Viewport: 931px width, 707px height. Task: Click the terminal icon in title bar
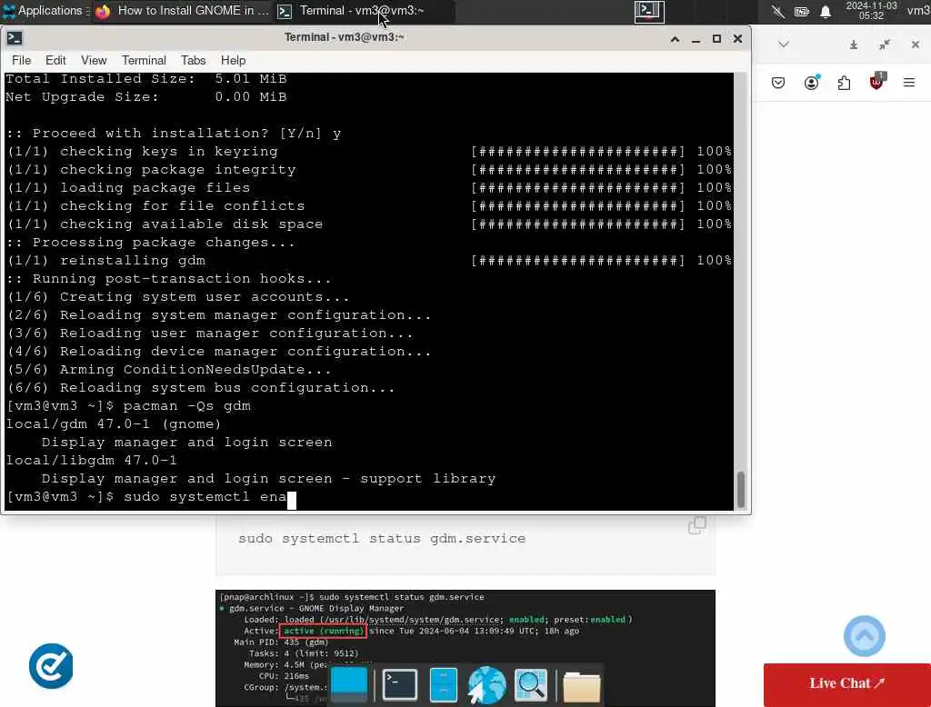coord(15,38)
